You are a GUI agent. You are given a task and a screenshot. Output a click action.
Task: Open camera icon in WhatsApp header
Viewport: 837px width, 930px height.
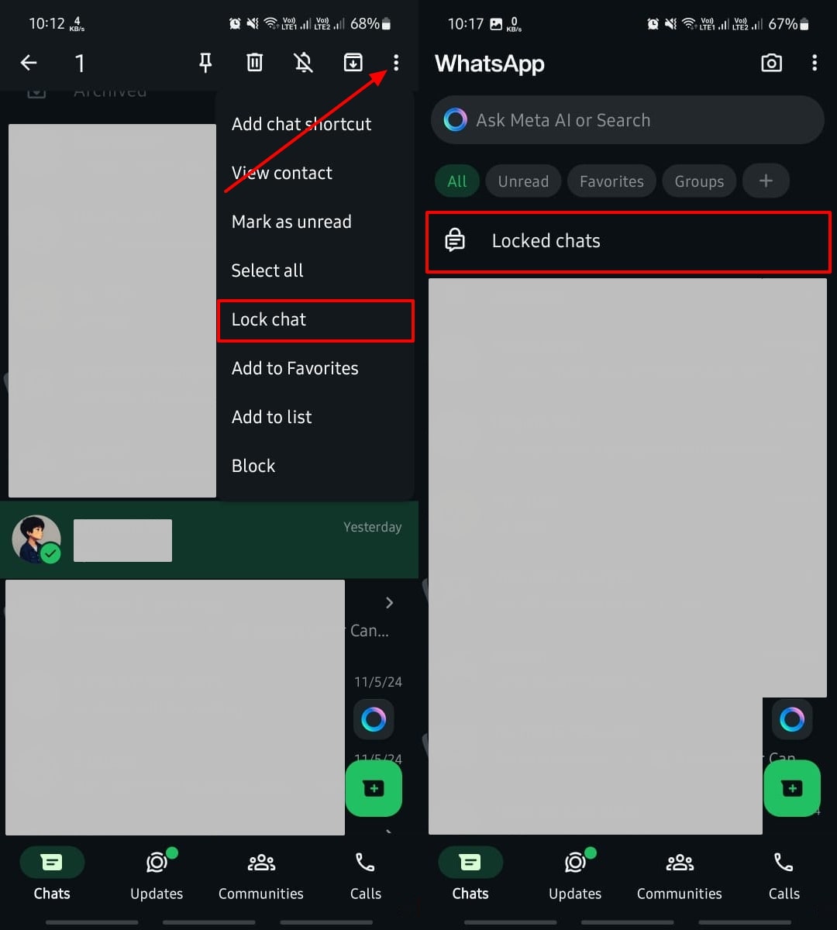771,64
